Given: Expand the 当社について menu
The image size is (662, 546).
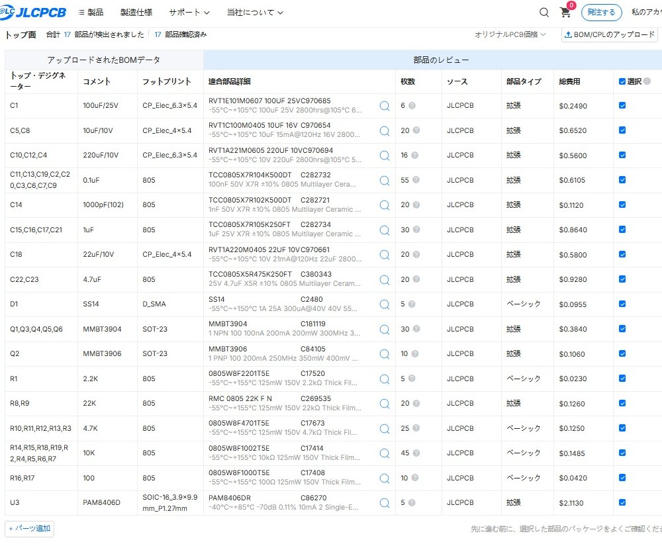Looking at the screenshot, I should pyautogui.click(x=255, y=13).
